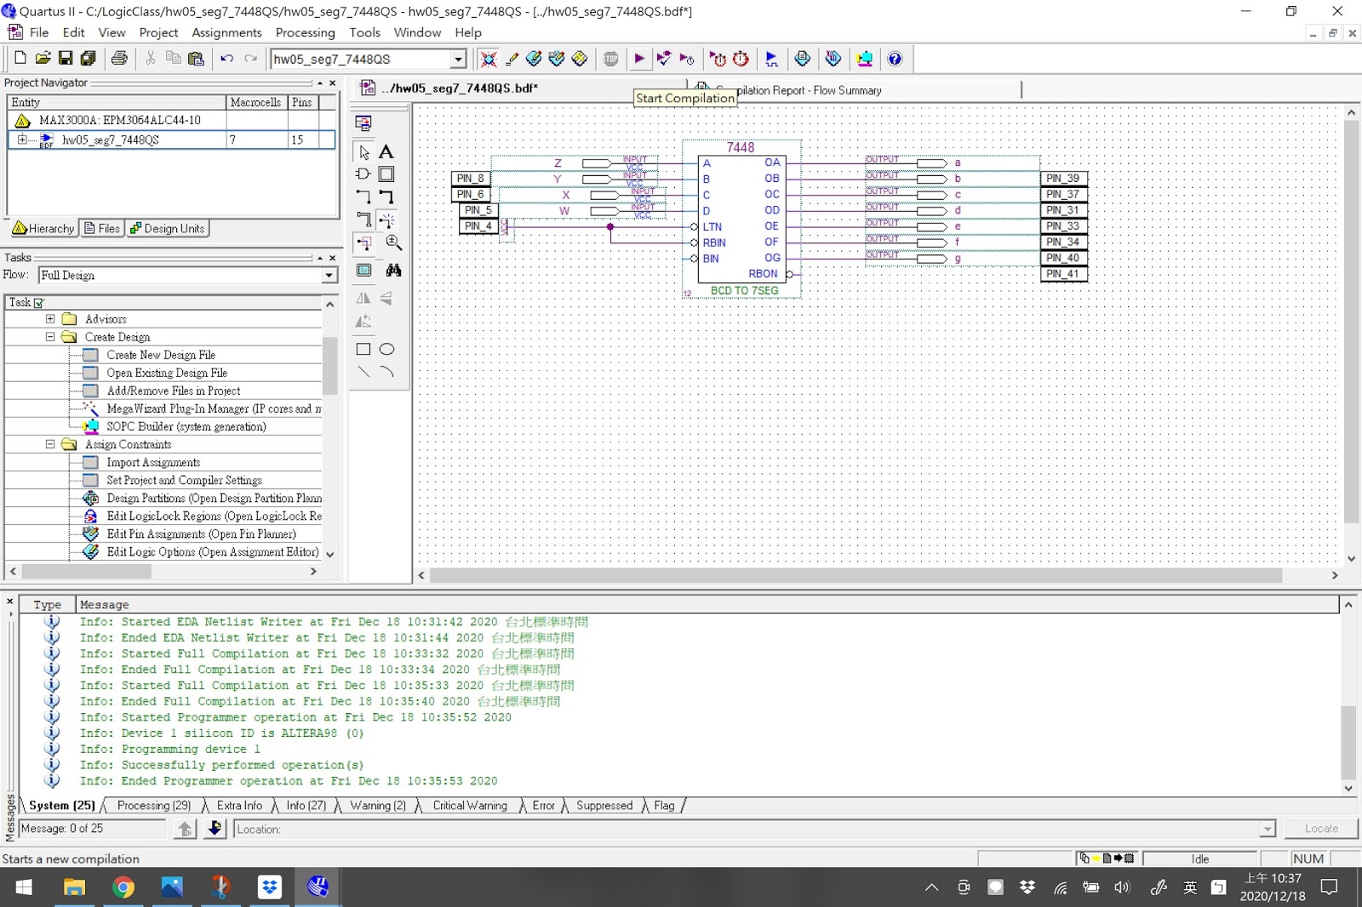Paste from clipboard using the Paste icon
Screen dimensions: 1362x907
[x=196, y=58]
